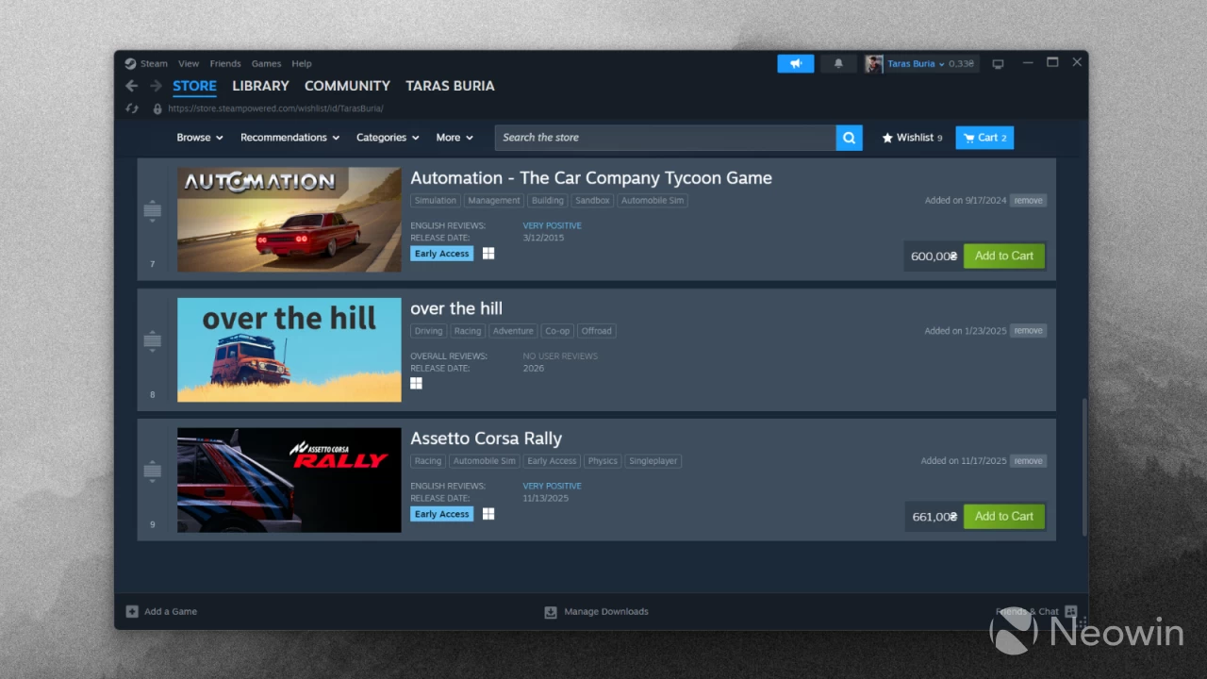The image size is (1207, 679).
Task: Click the Wishlist star icon
Action: click(x=887, y=138)
